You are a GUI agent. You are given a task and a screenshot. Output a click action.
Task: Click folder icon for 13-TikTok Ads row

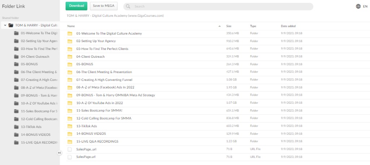tap(70, 126)
